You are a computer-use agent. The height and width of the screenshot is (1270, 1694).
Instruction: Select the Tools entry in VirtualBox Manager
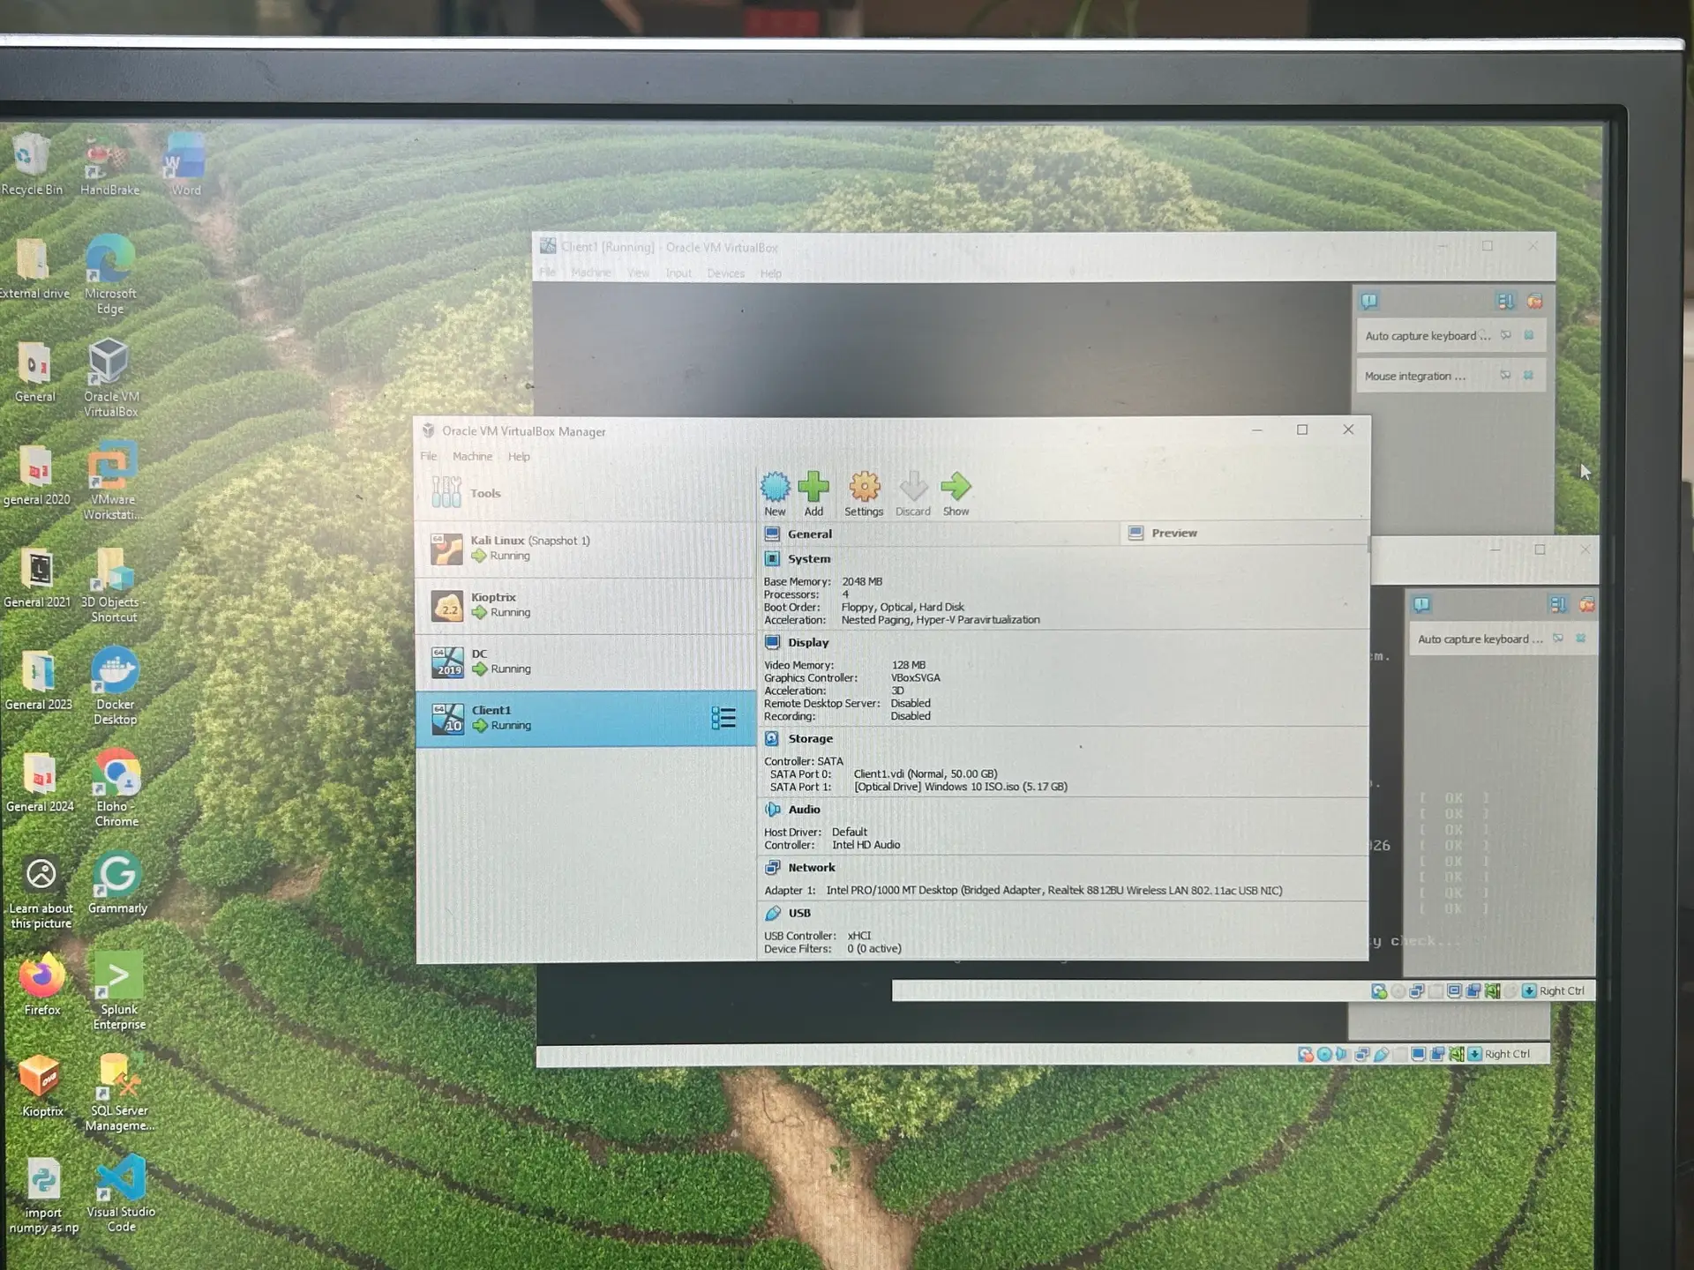[585, 493]
